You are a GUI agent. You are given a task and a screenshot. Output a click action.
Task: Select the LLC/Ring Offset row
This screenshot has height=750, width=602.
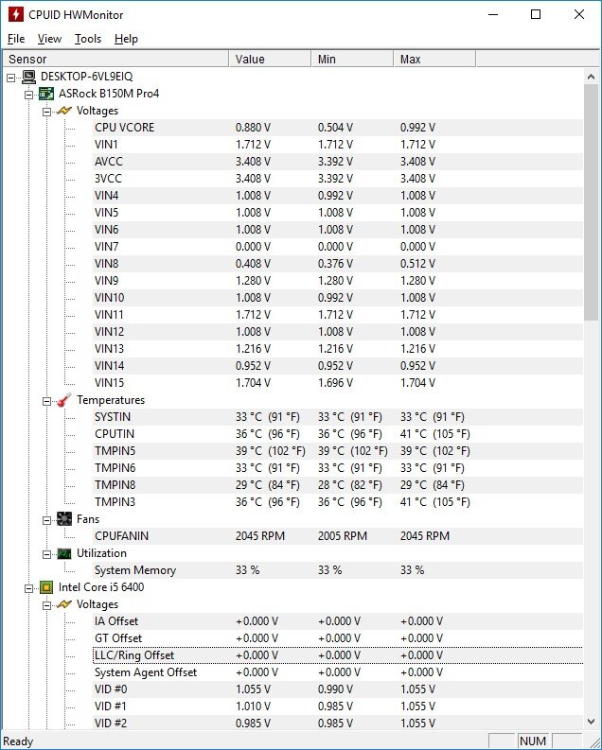338,655
